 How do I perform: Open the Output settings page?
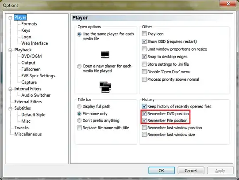click(x=28, y=63)
